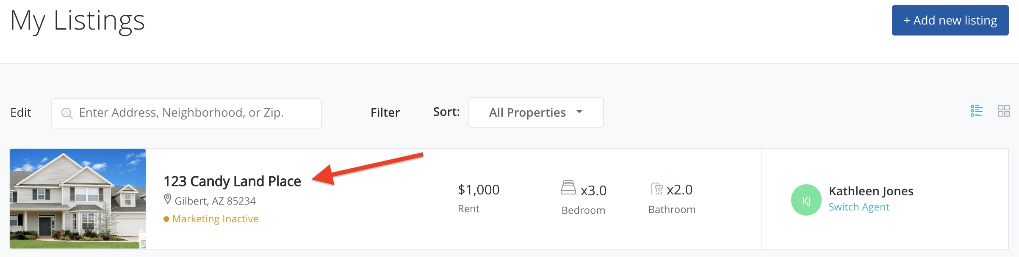Select the agent name Kathleen Jones
Viewport: 1019px width, 257px height.
[871, 191]
